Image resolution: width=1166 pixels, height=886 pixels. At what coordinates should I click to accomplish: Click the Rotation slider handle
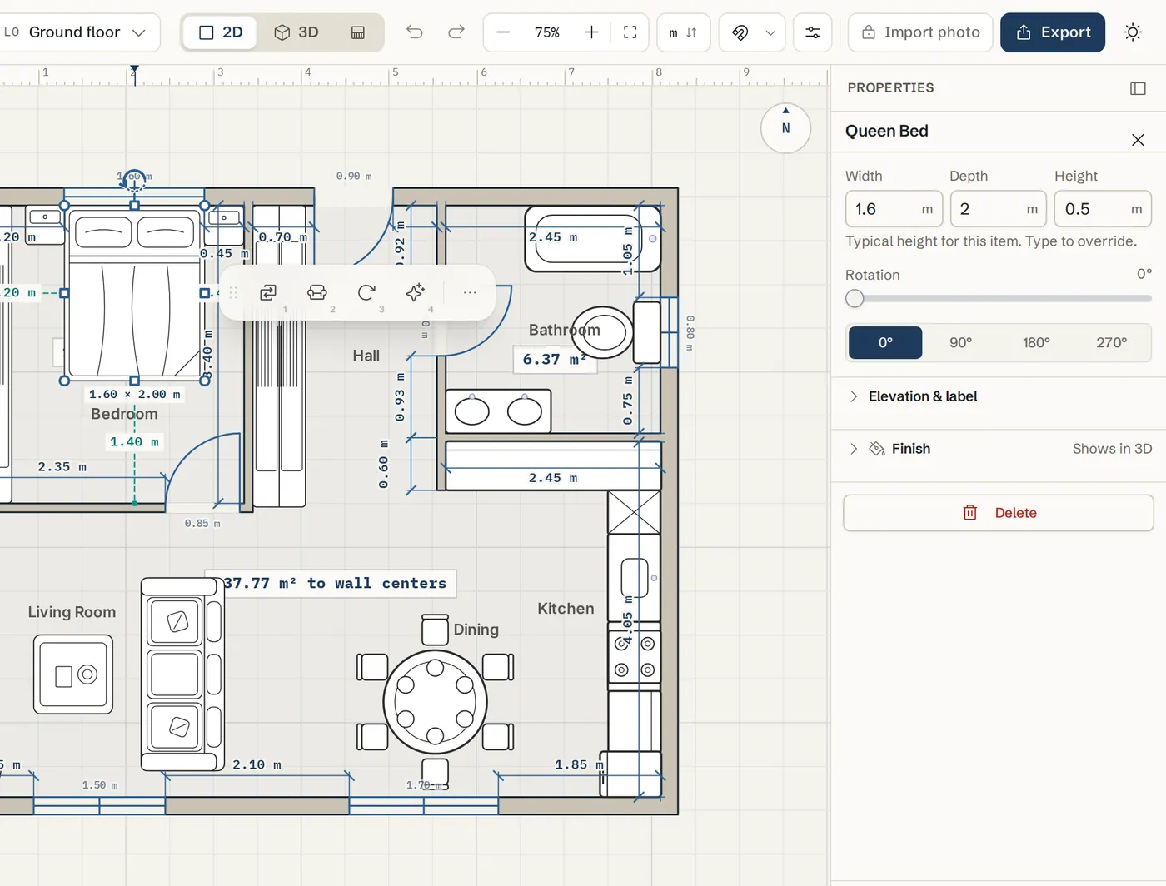(855, 298)
